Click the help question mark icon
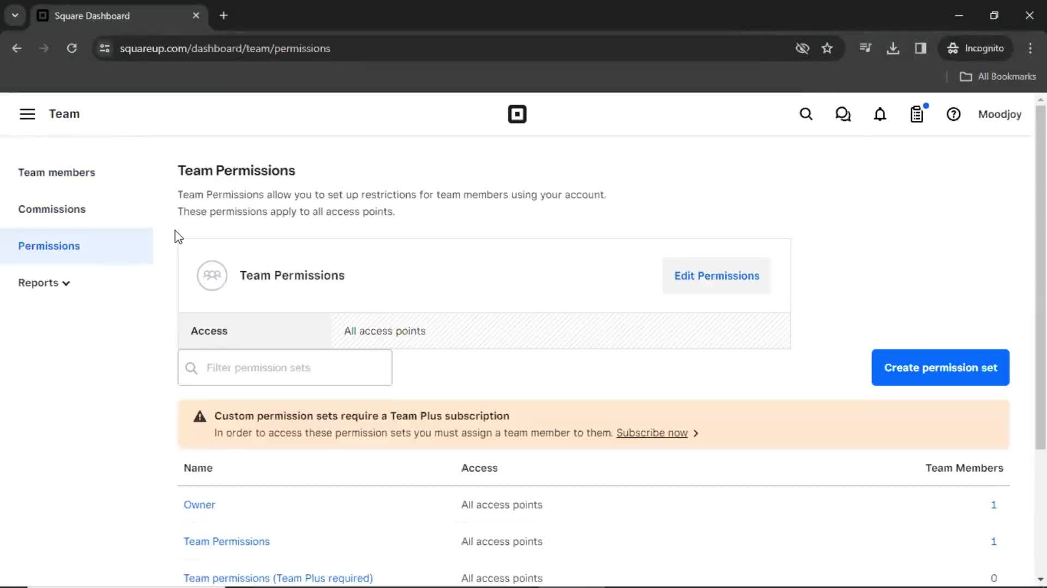This screenshot has width=1047, height=588. (x=954, y=114)
